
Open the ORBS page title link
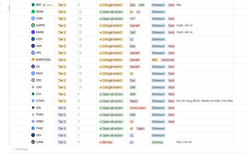tap(40, 122)
